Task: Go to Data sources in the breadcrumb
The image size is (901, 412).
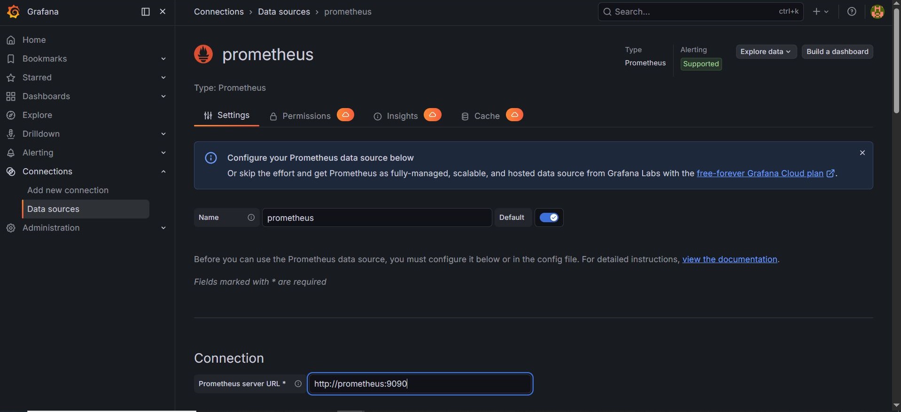Action: 284,12
